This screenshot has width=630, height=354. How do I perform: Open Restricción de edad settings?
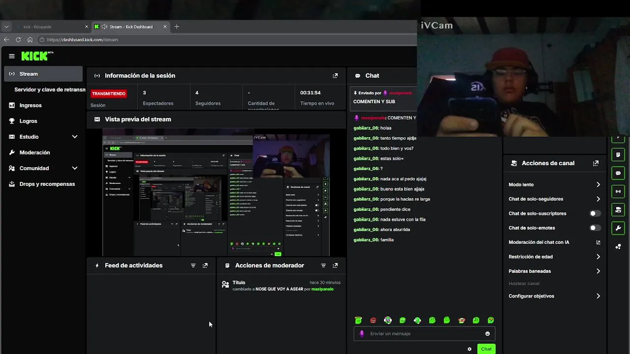pyautogui.click(x=555, y=257)
